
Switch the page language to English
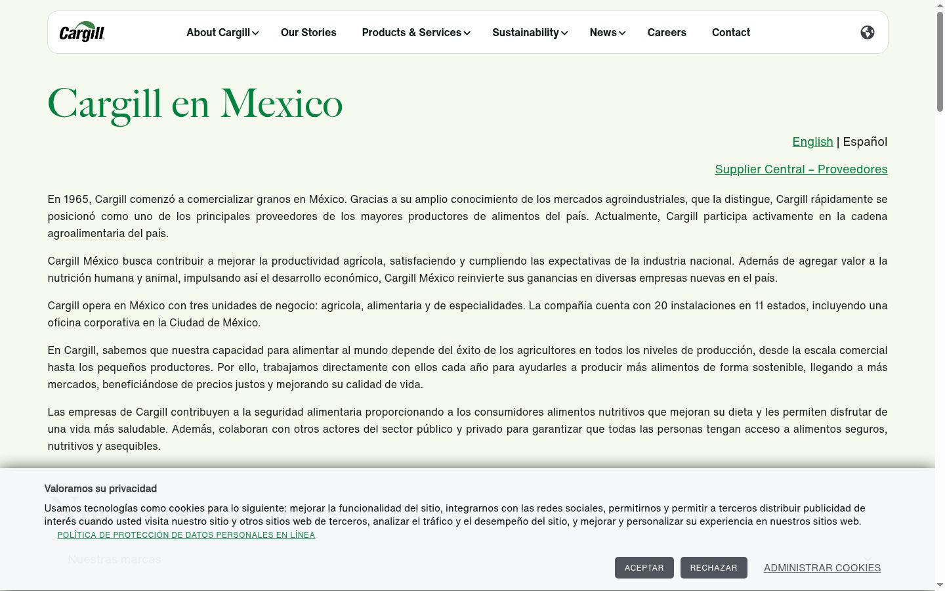[x=812, y=142]
